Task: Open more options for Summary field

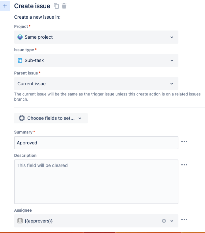Action: (x=184, y=141)
